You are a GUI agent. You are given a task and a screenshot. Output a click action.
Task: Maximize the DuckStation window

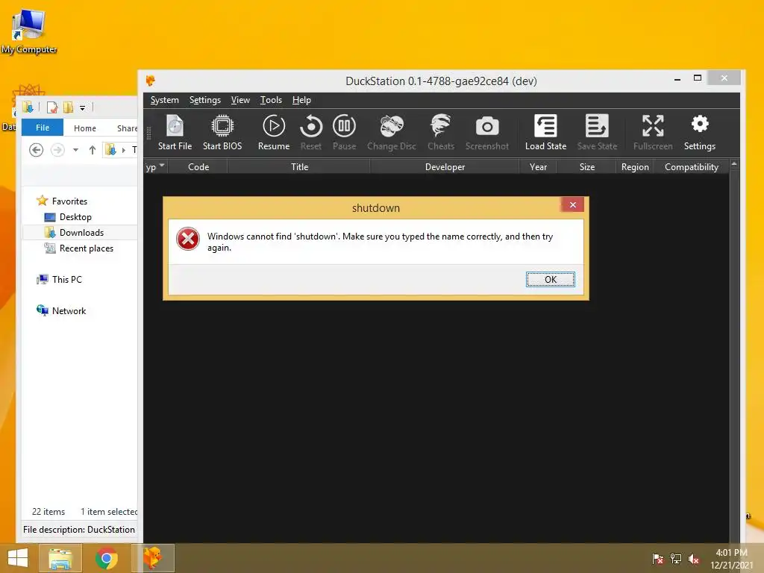(x=698, y=78)
